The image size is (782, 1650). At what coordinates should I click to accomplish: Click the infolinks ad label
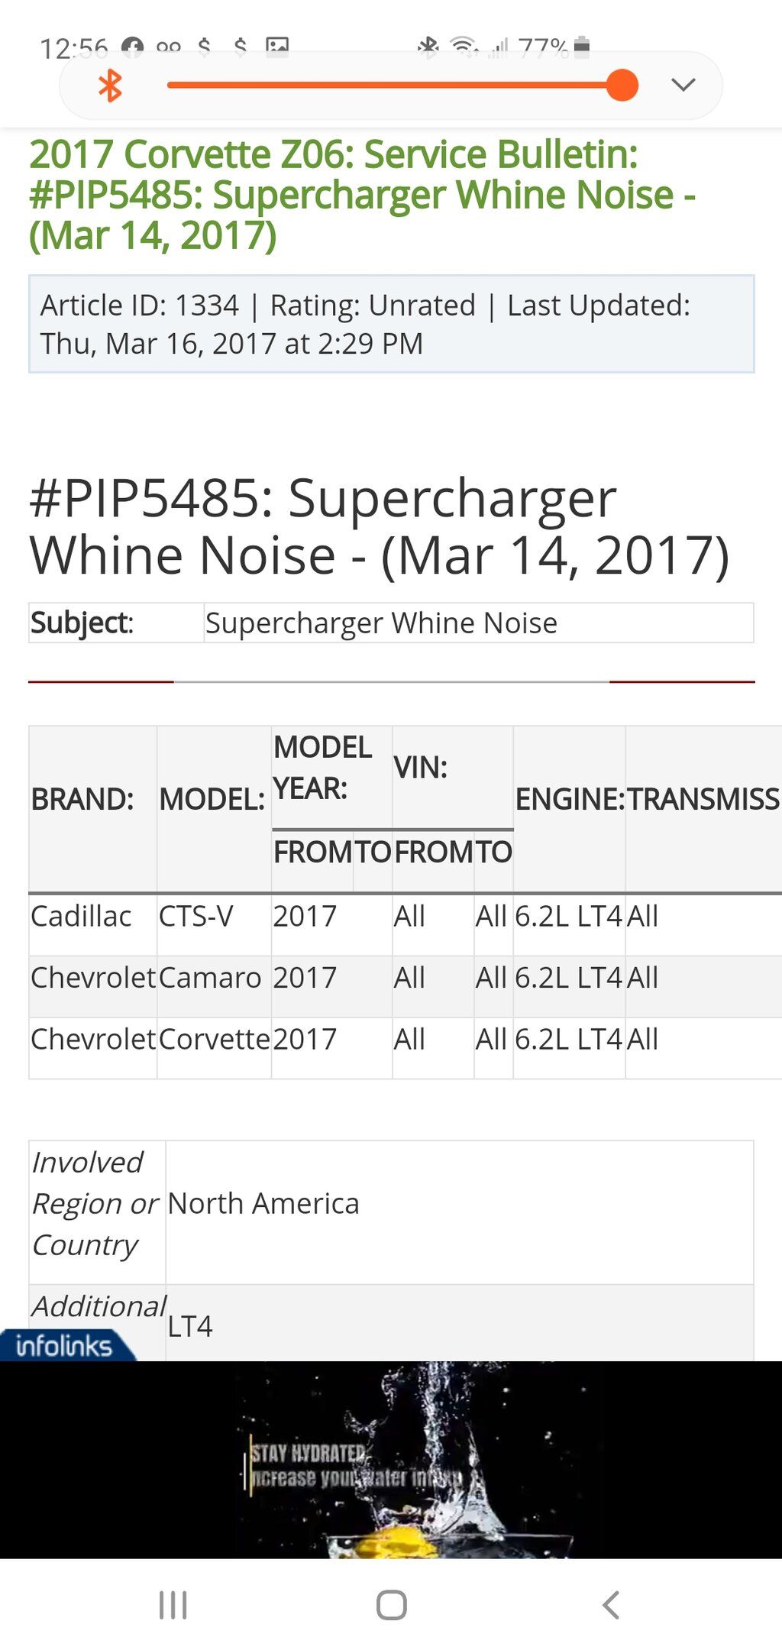click(x=64, y=1346)
